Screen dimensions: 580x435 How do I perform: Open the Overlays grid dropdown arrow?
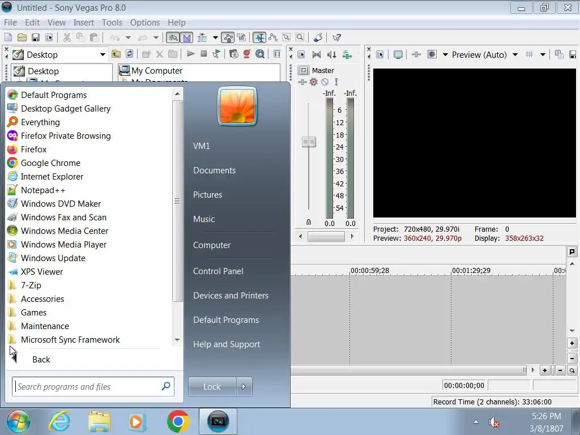point(543,55)
